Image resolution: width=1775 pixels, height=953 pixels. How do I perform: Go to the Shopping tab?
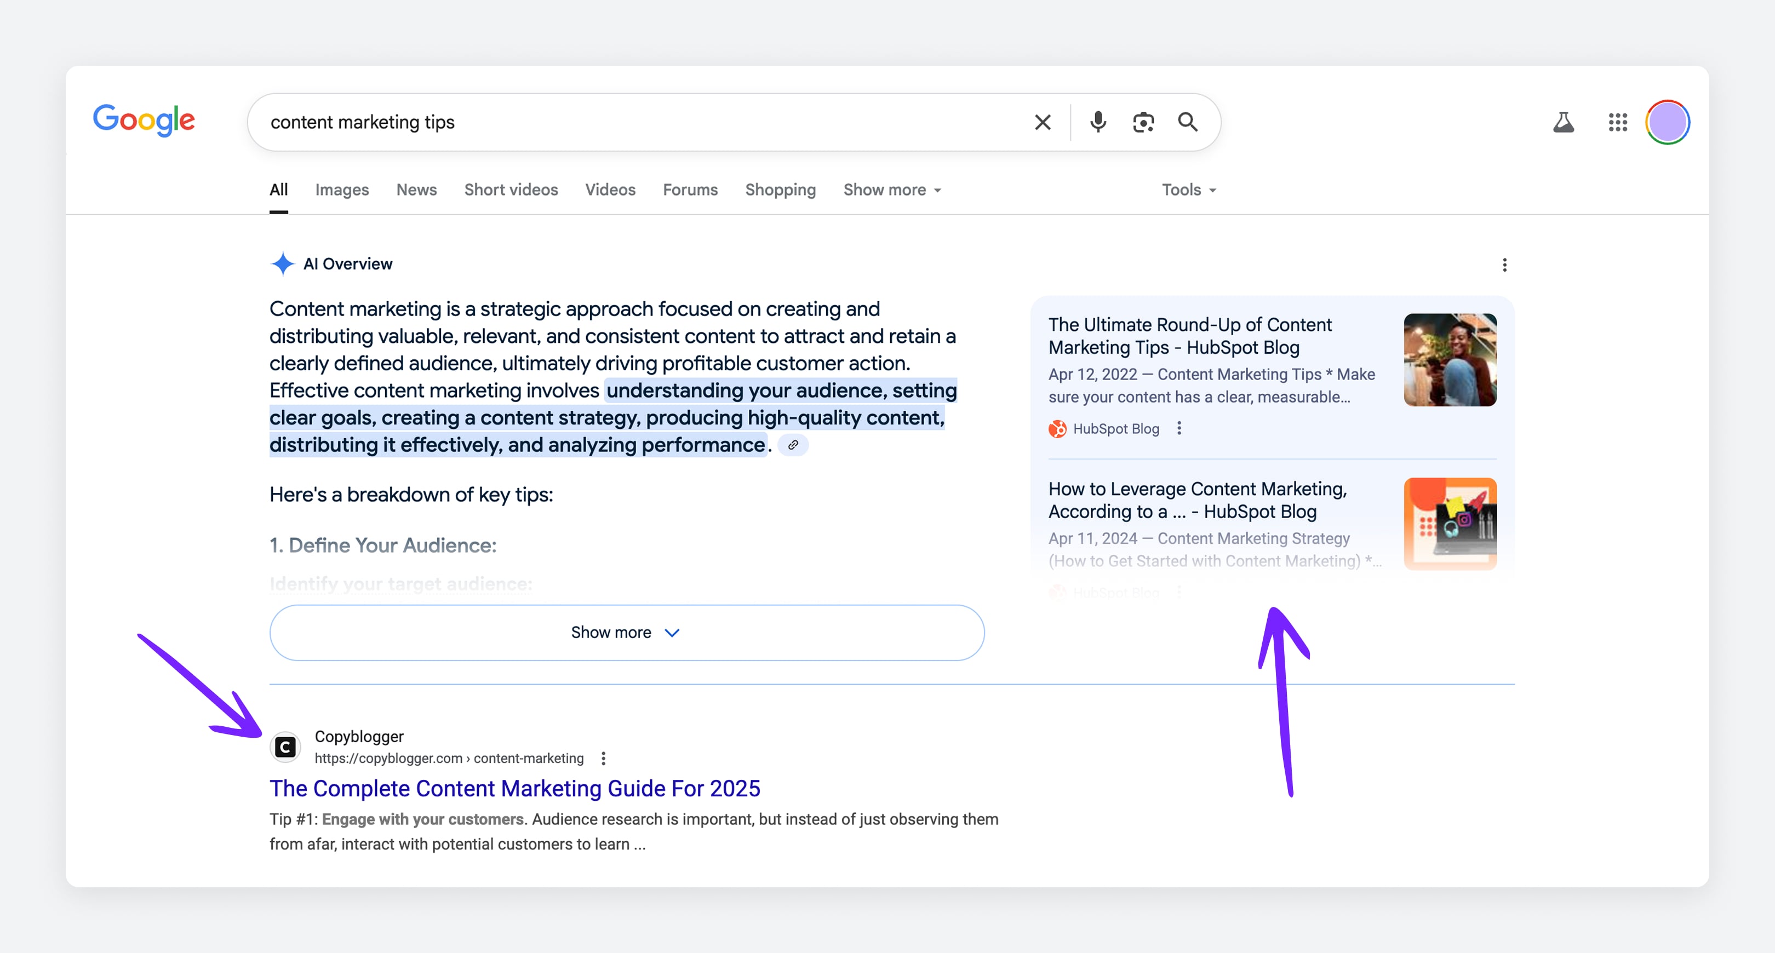coord(780,190)
